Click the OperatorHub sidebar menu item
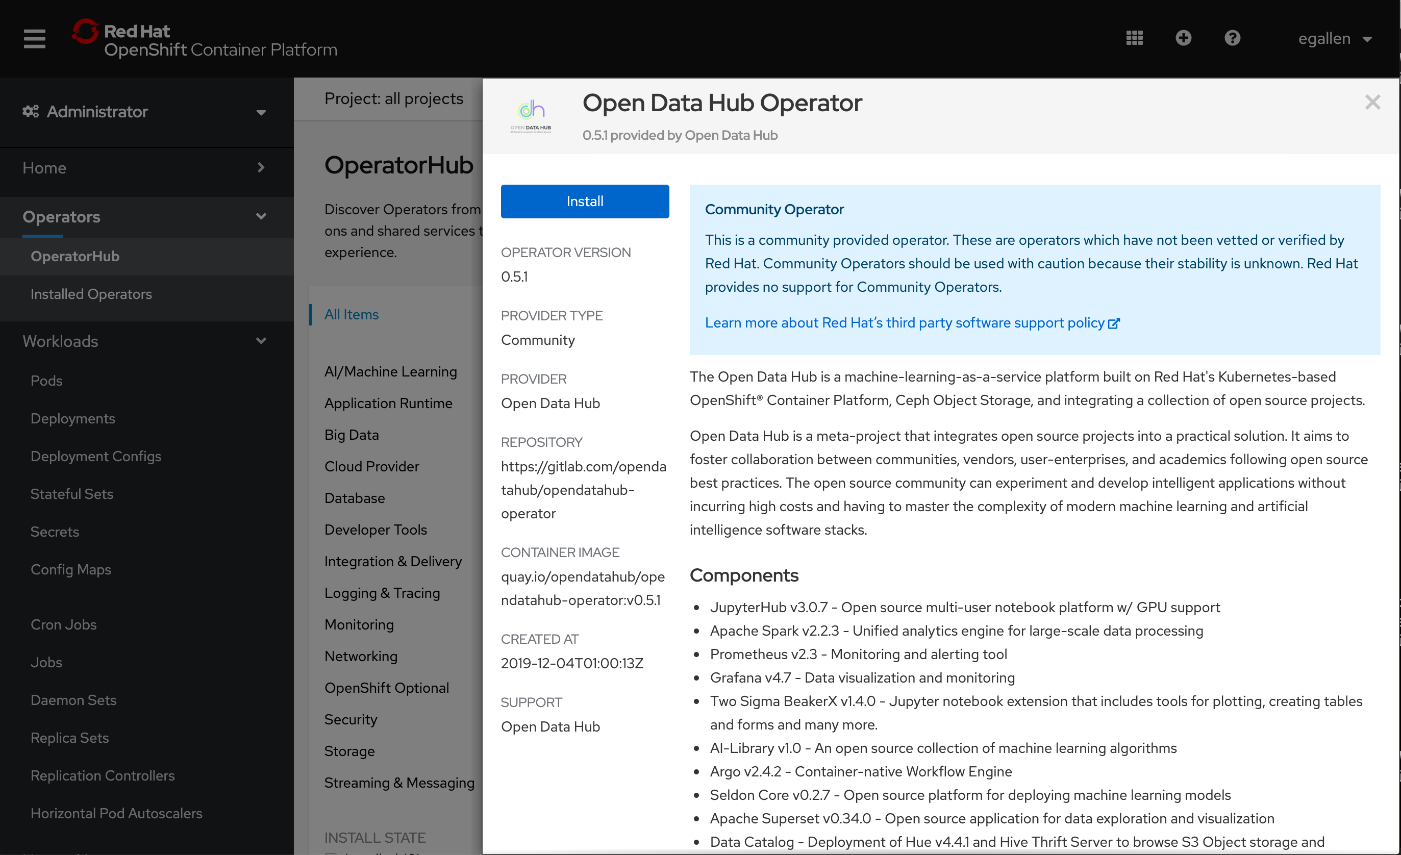This screenshot has width=1401, height=855. pos(75,255)
